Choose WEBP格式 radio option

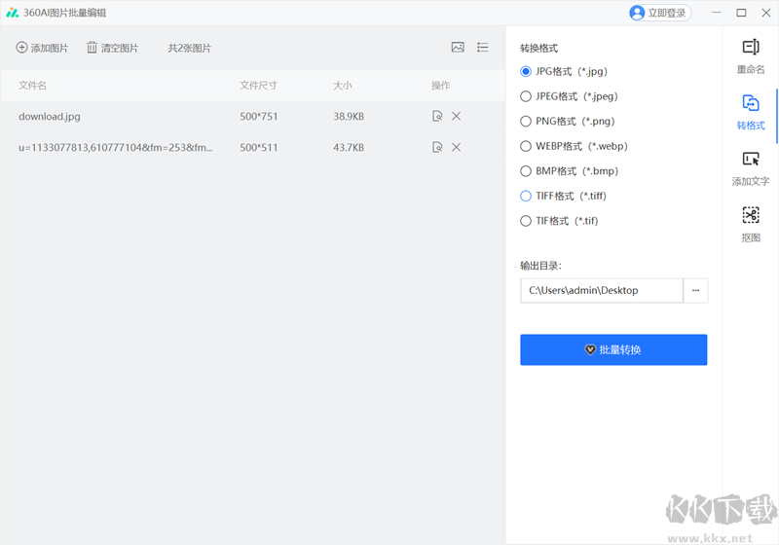pos(527,146)
